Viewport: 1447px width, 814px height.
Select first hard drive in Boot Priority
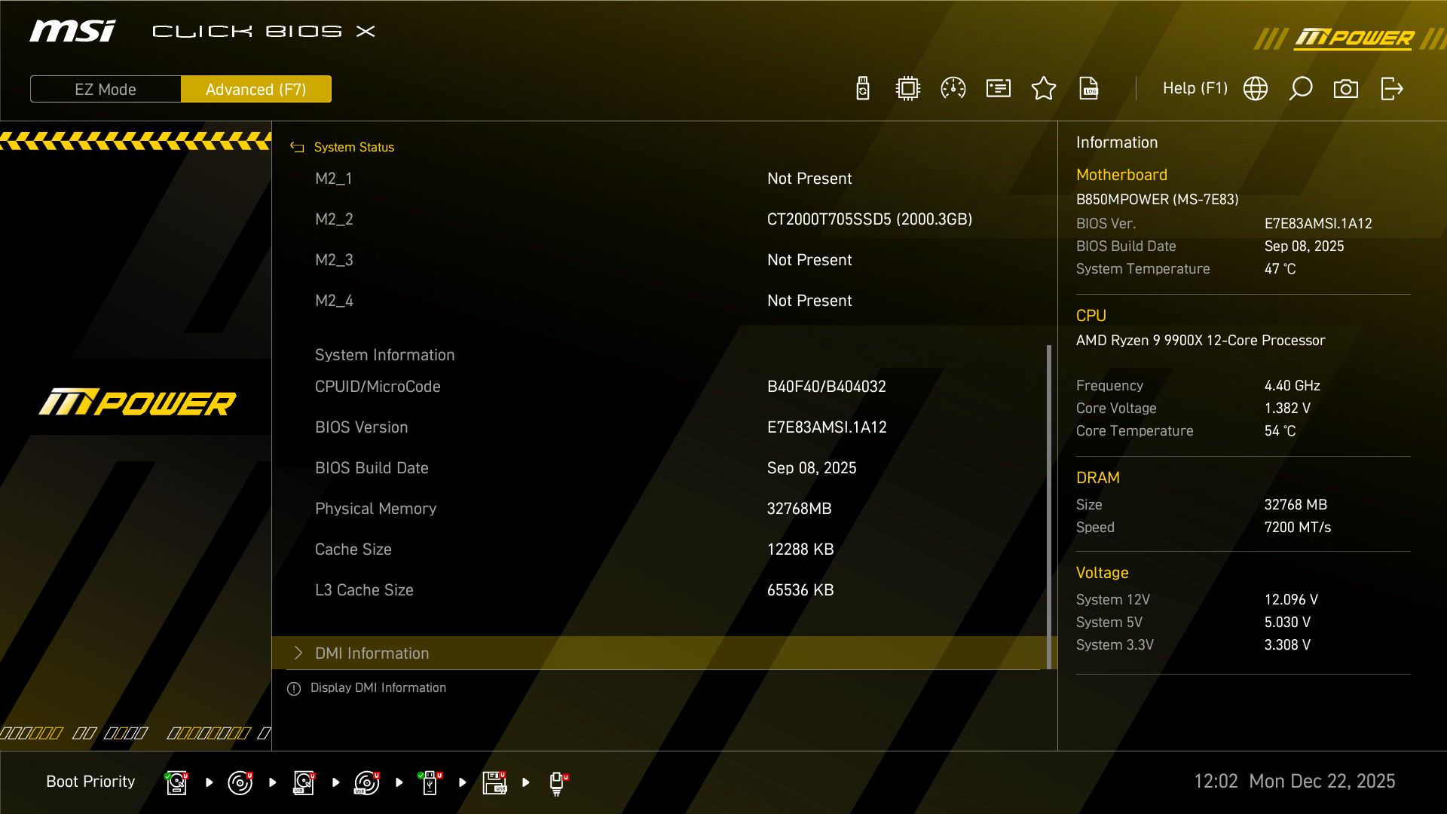coord(176,782)
